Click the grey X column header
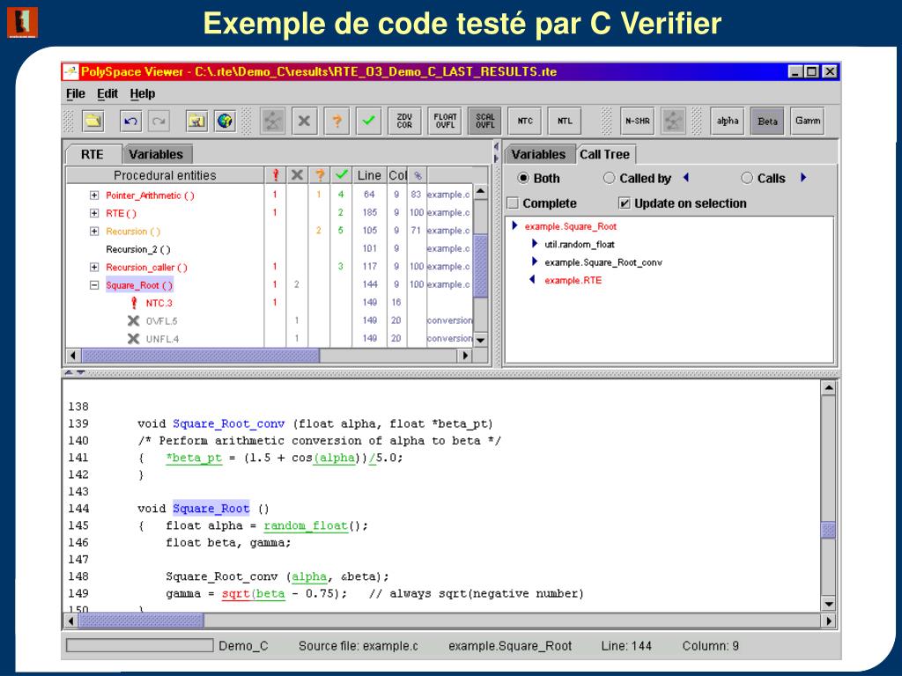 tap(298, 175)
